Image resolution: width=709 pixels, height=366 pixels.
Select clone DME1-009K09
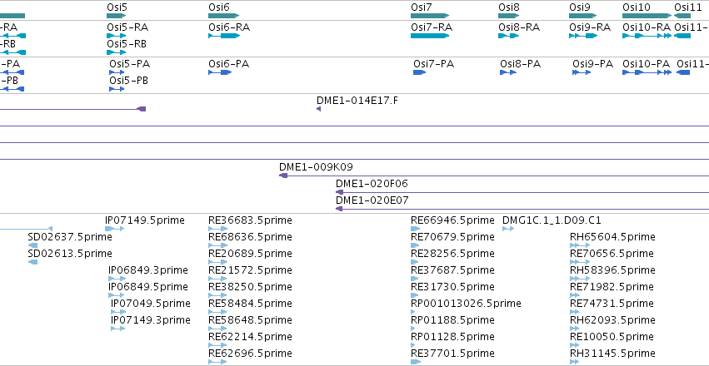coord(494,176)
